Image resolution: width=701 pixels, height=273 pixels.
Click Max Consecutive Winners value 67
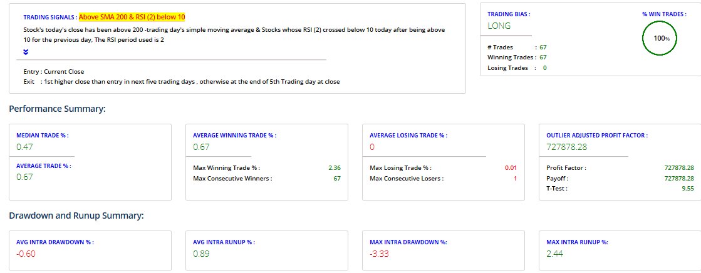pyautogui.click(x=336, y=178)
